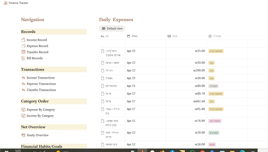This screenshot has height=152, width=268.
Task: Click the תחביבים green category tag
Action: (214, 133)
